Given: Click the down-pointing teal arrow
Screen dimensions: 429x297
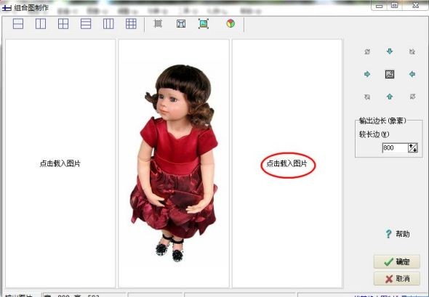Looking at the screenshot, I should 390,52.
